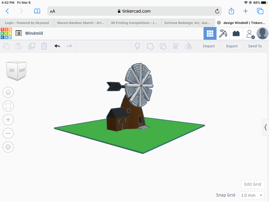Switch to the Wacom Bamboo Sketch tab
This screenshot has width=269, height=202.
[80, 23]
